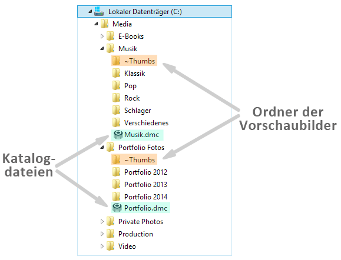Viewport: 341px width, 260px height.
Task: Click the Lokaler Datenträger (C:) drive icon
Action: (99, 11)
